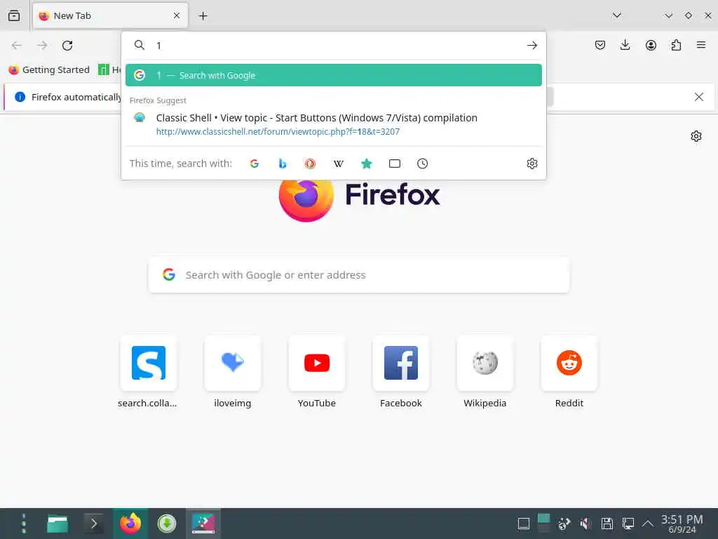The height and width of the screenshot is (539, 718).
Task: Open the application launcher in taskbar
Action: (23, 524)
